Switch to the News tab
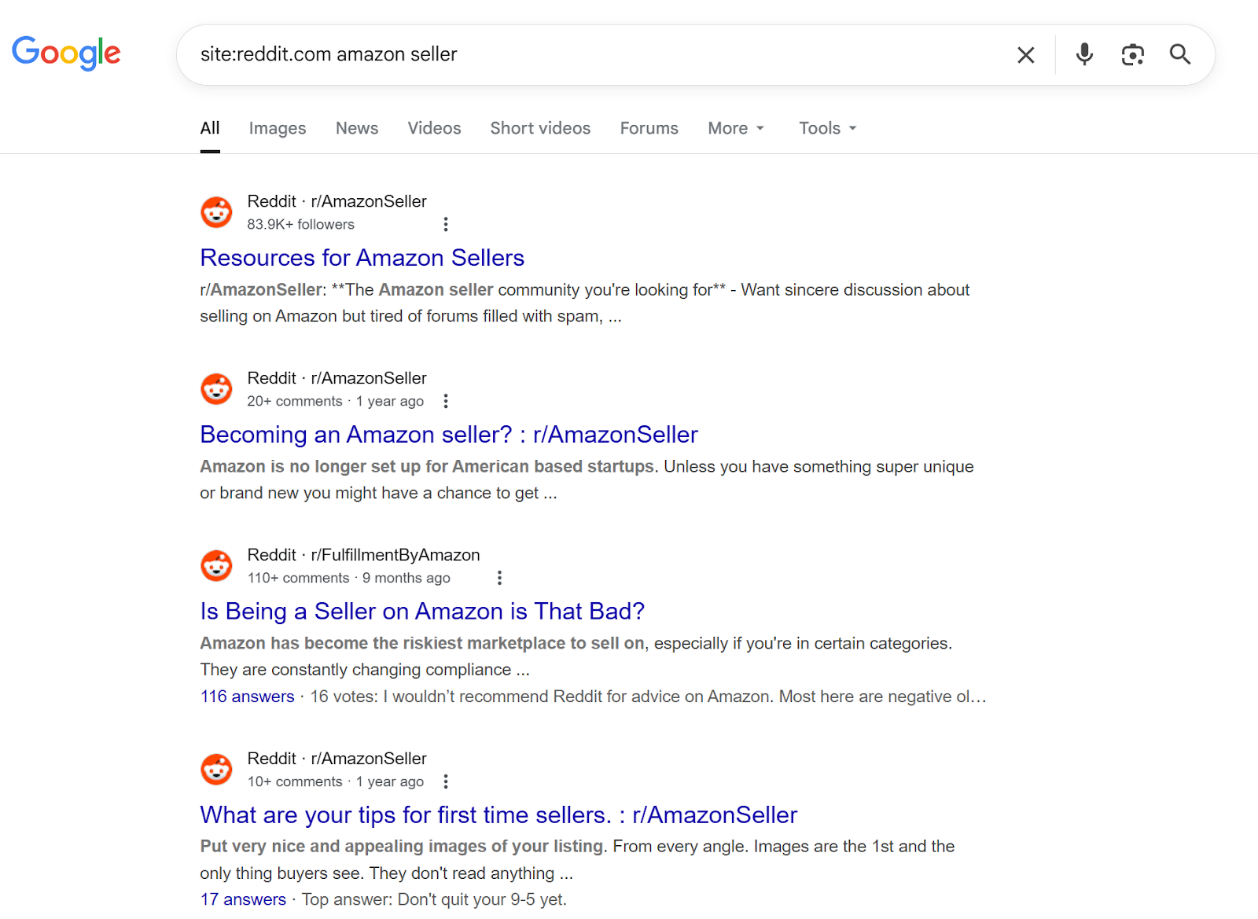This screenshot has height=919, width=1258. (x=357, y=128)
